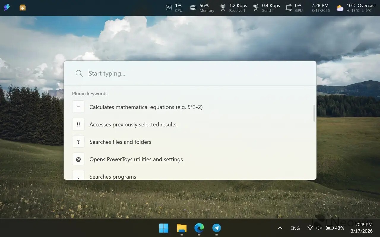Select the '!!' history plugin keyword icon
The image size is (380, 237).
78,125
